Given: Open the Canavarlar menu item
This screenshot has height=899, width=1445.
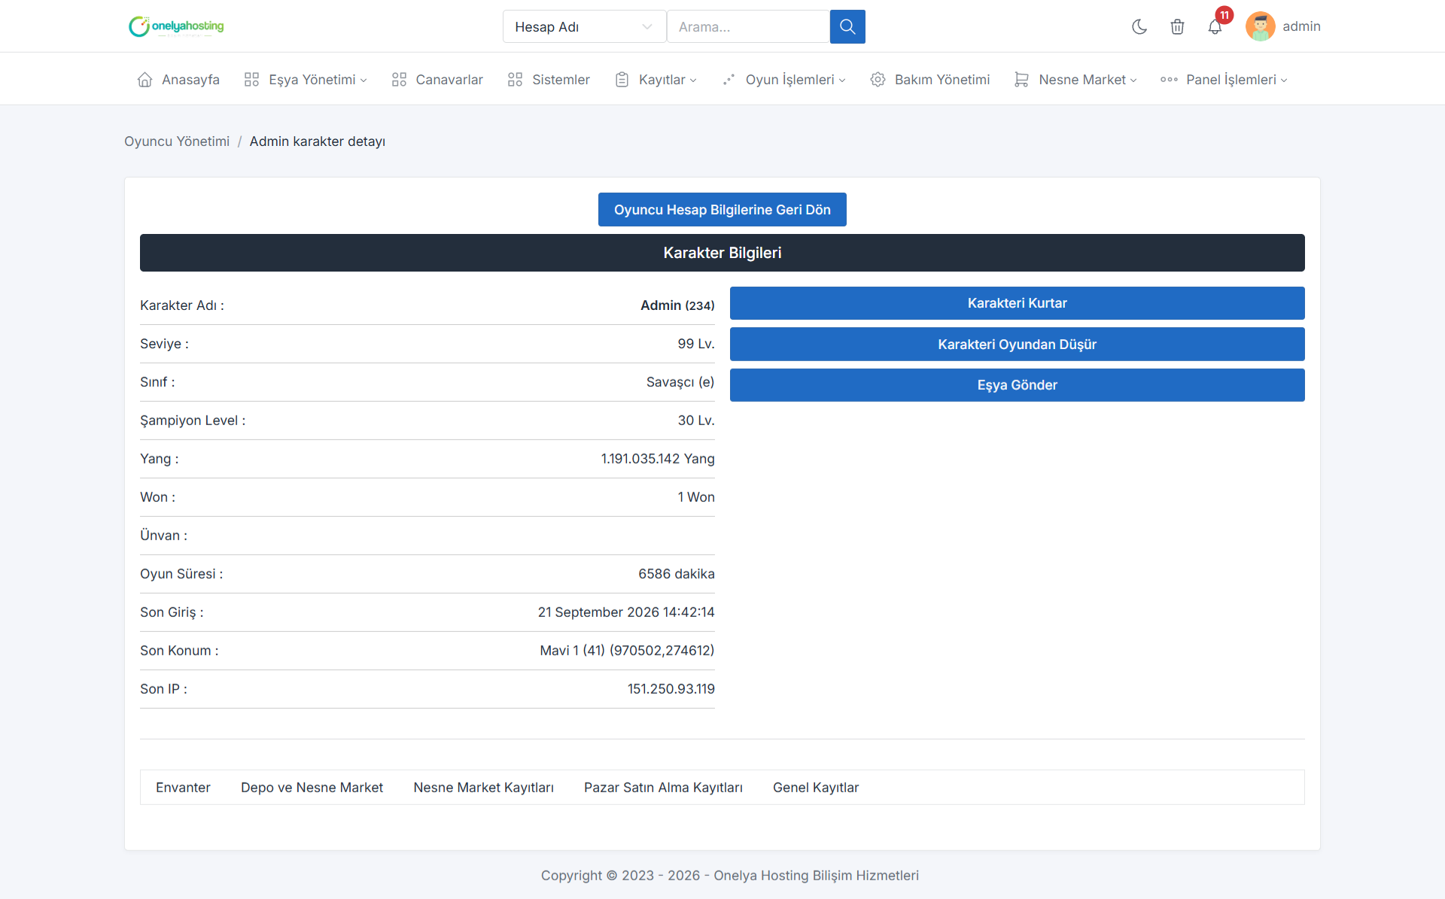Looking at the screenshot, I should [x=437, y=80].
